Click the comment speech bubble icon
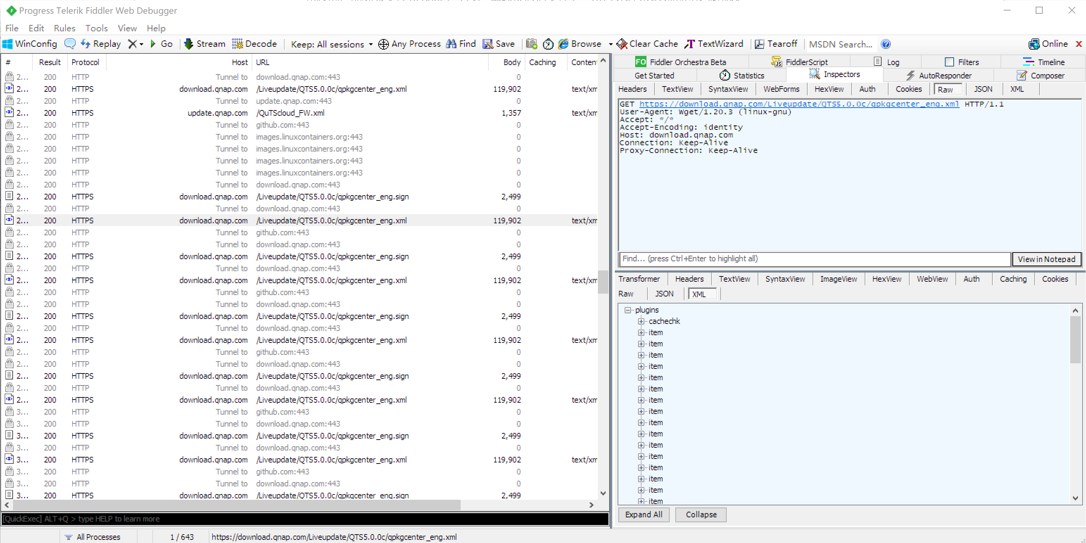Image resolution: width=1086 pixels, height=543 pixels. tap(70, 44)
